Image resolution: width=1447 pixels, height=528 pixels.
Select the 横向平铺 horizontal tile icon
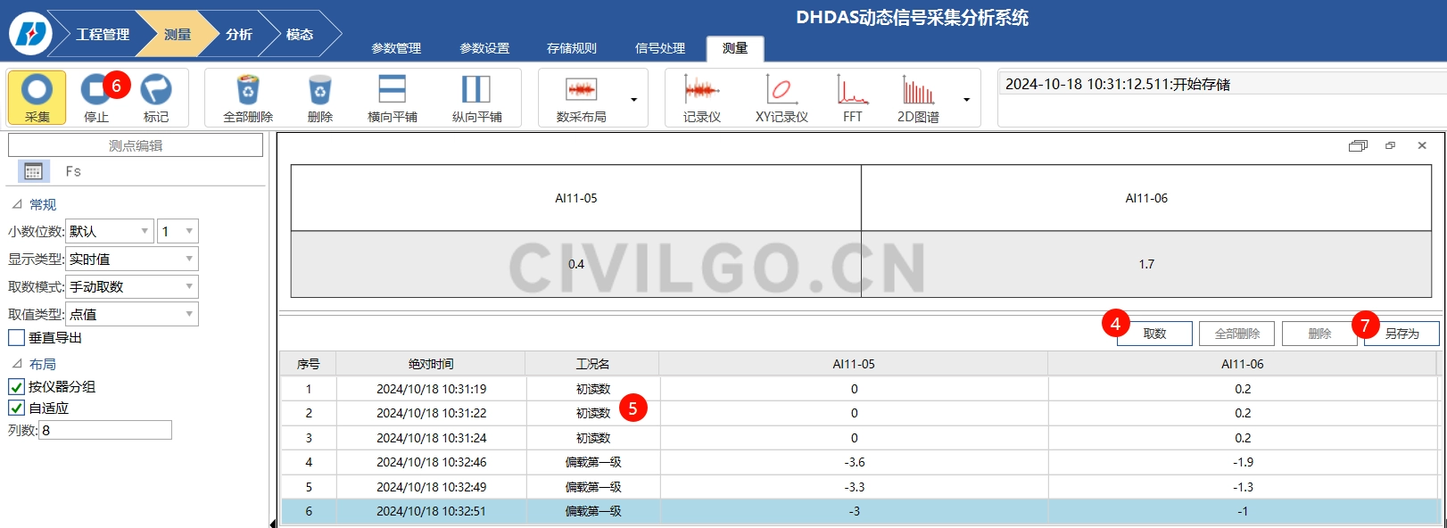392,90
